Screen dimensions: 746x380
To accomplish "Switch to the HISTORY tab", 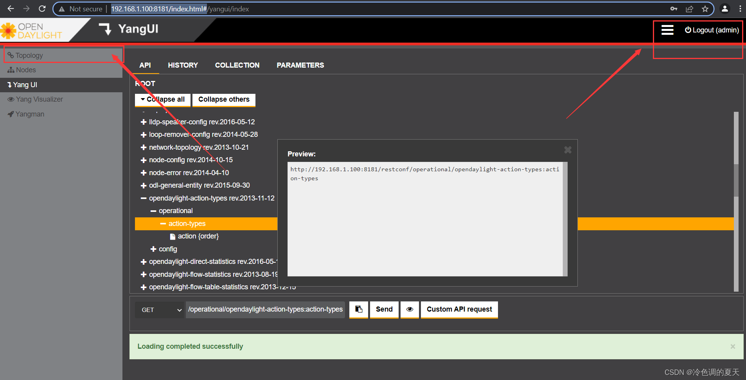I will pos(183,65).
